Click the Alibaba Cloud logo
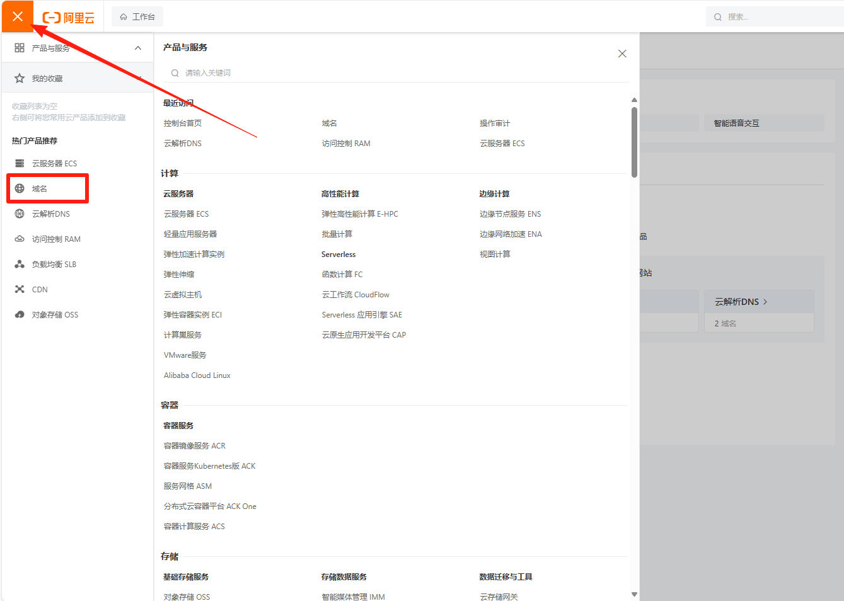This screenshot has width=844, height=601. 68,18
